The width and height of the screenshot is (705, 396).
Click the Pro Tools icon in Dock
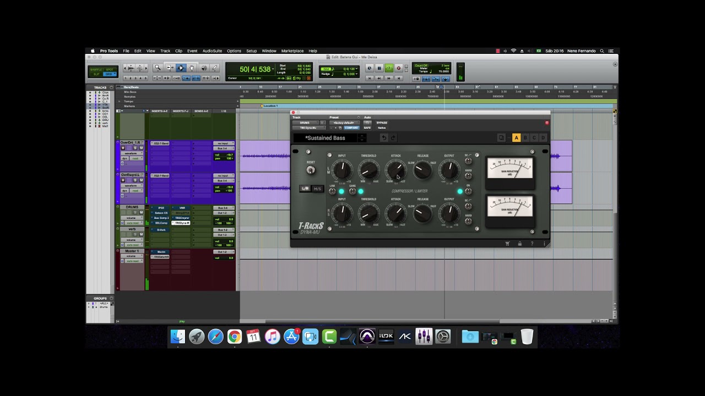pyautogui.click(x=367, y=336)
